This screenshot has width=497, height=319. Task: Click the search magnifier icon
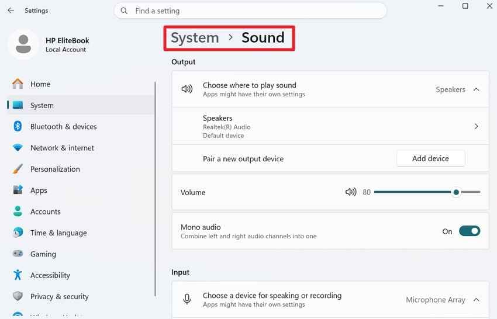124,11
